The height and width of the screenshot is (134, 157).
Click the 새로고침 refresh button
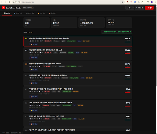(139, 8)
